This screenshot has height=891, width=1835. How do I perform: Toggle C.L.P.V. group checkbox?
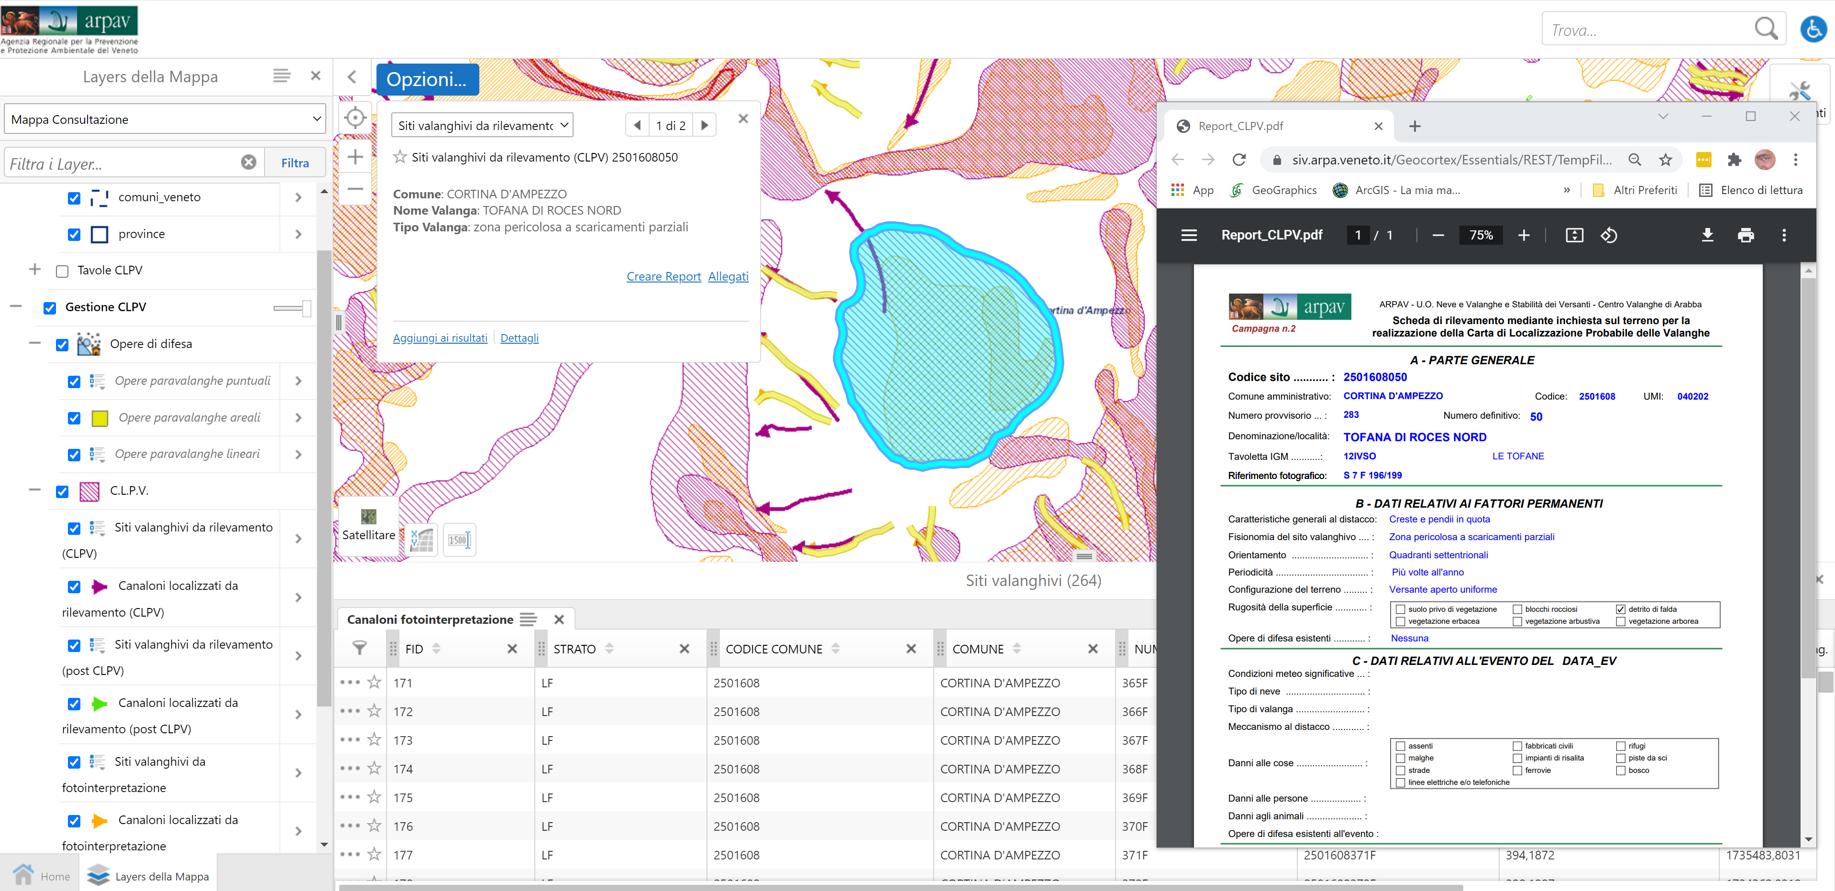[x=62, y=491]
